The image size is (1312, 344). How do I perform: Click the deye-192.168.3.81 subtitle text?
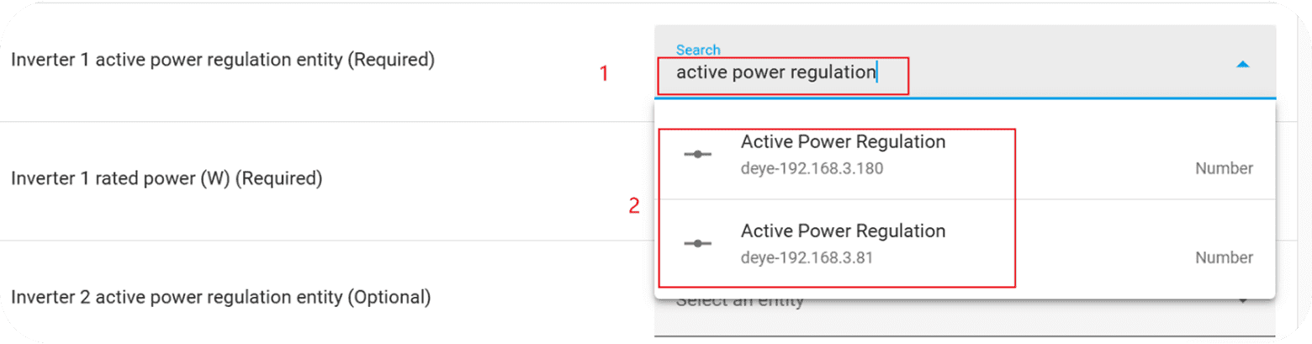[x=807, y=257]
